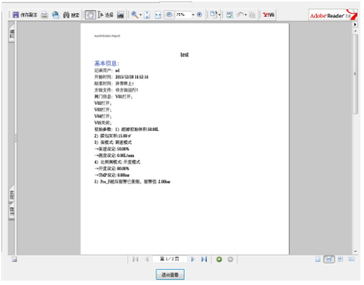Open the dropdown beside the page view icon
364x285 pixels.
coord(219,15)
